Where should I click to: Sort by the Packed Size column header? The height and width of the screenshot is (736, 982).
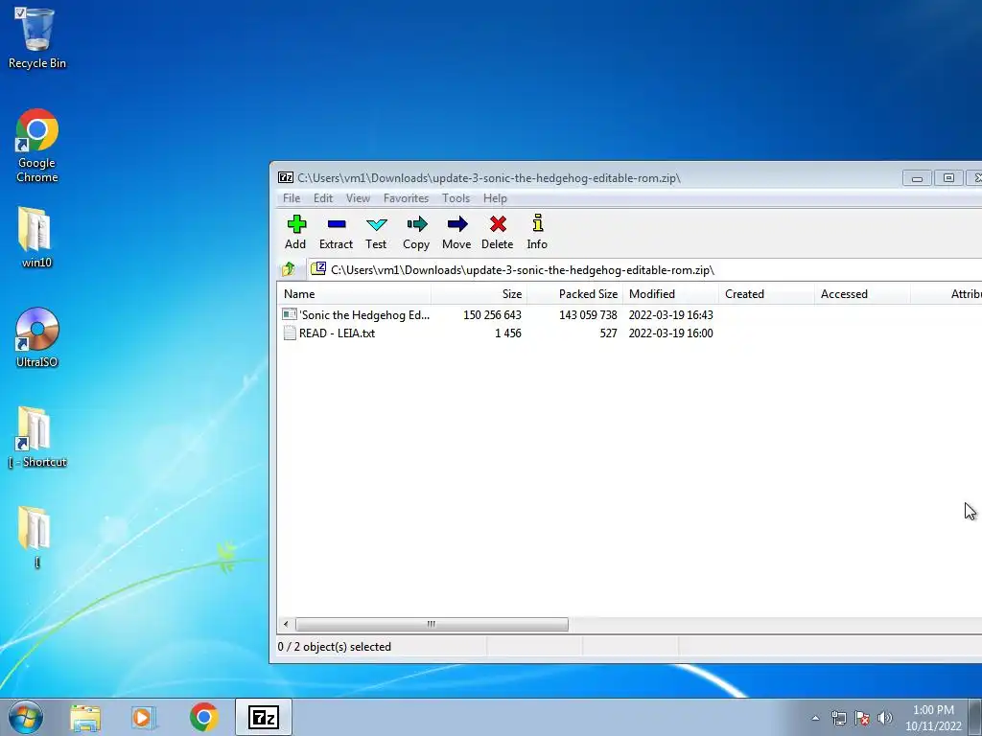pos(575,294)
